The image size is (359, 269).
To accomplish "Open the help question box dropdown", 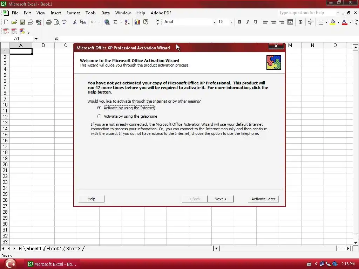I will click(x=338, y=13).
